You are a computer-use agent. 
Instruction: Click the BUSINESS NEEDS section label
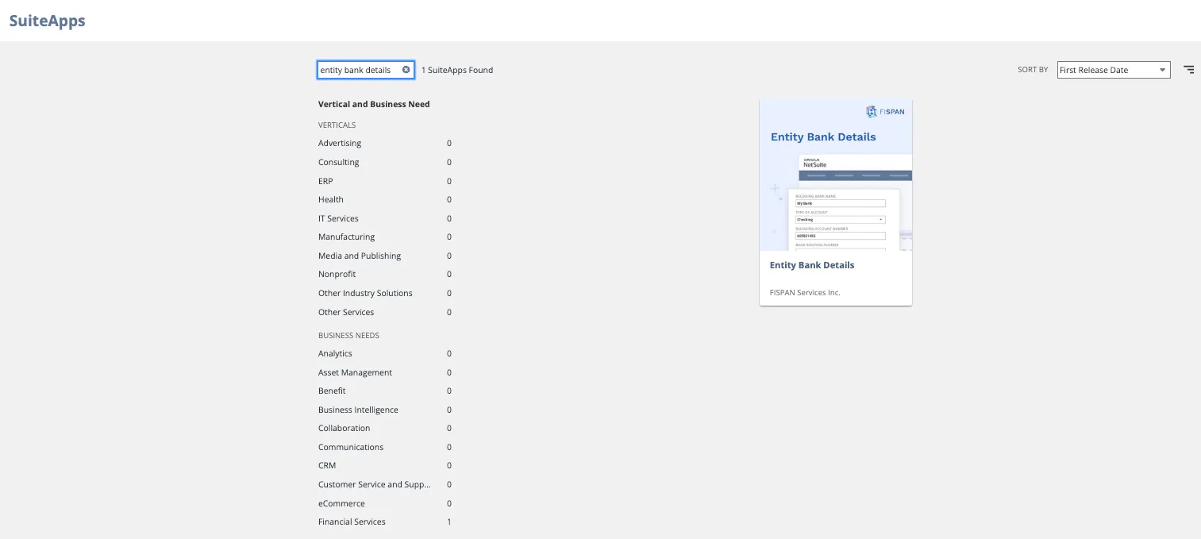(x=348, y=336)
